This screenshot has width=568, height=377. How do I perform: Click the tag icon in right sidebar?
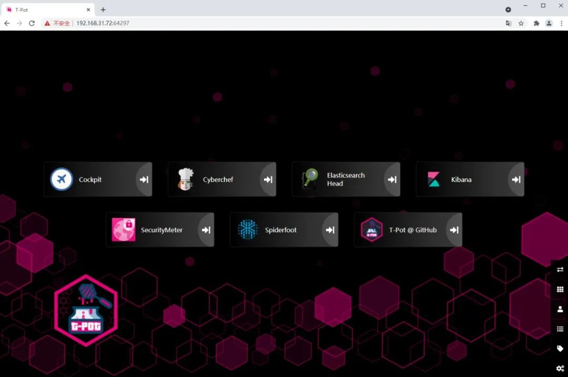pyautogui.click(x=560, y=349)
